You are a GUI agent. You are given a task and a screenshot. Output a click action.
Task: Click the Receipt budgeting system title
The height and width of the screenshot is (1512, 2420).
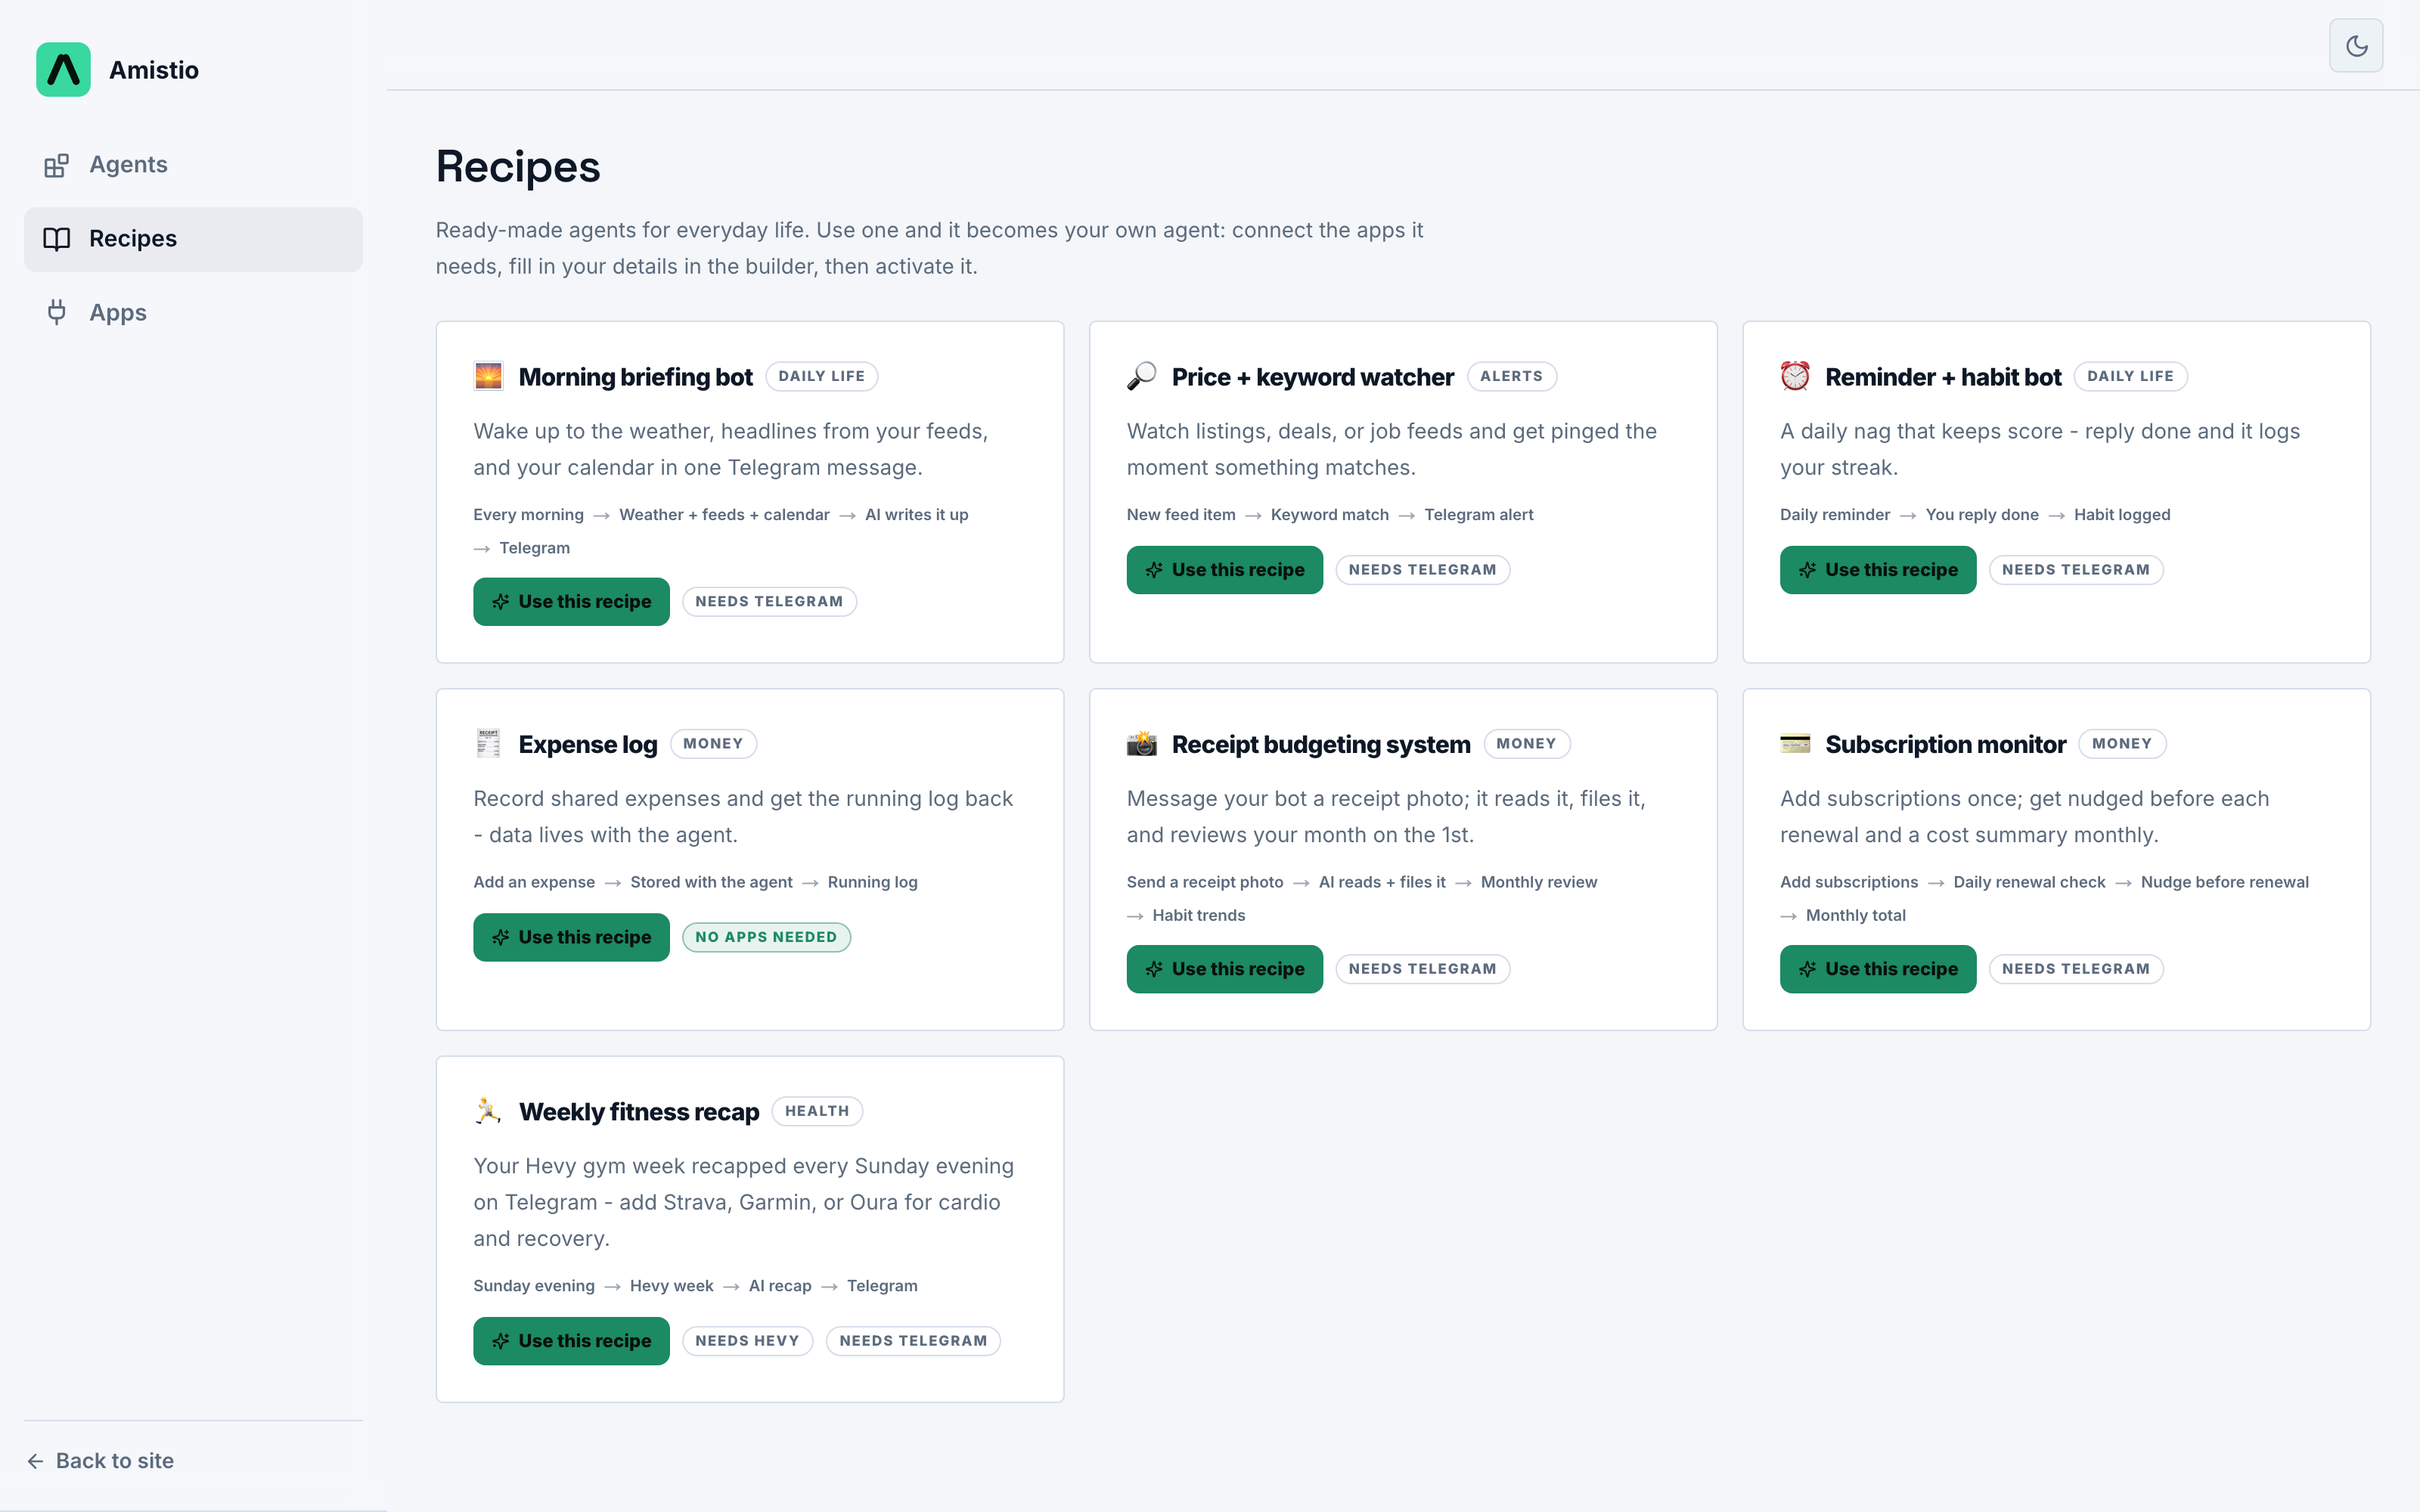[1321, 745]
